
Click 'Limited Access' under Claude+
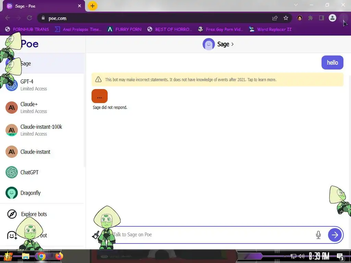pyautogui.click(x=34, y=111)
